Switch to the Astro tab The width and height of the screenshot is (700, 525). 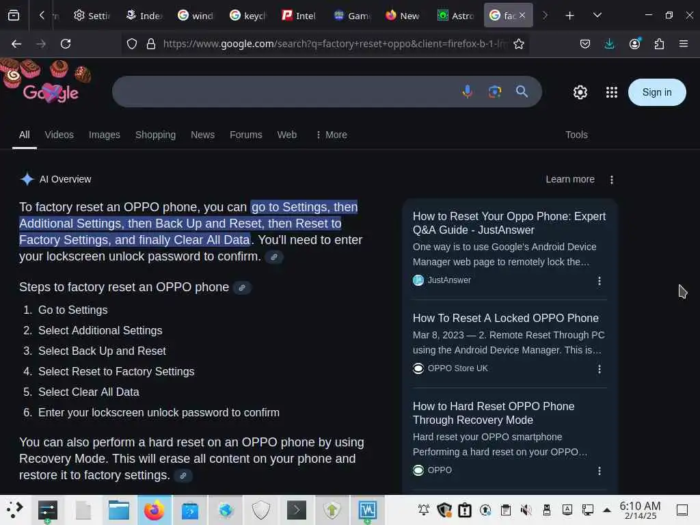pyautogui.click(x=456, y=16)
